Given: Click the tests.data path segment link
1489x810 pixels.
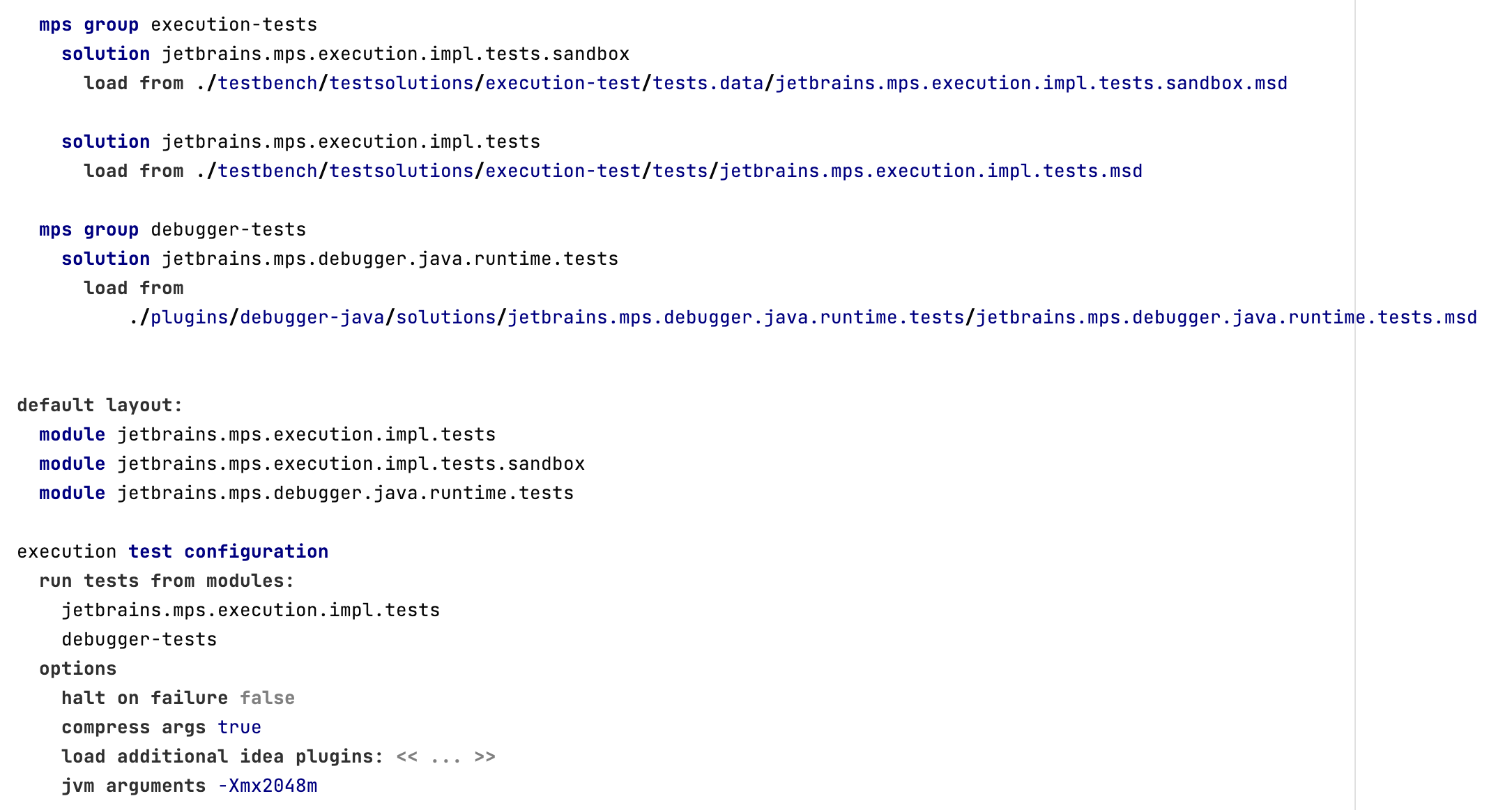Looking at the screenshot, I should (x=708, y=84).
